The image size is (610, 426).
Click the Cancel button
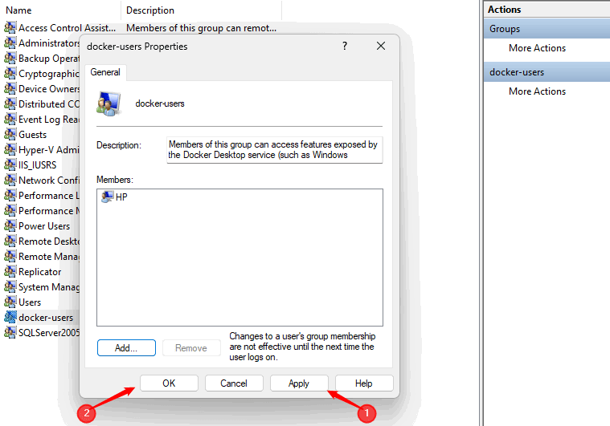(234, 383)
